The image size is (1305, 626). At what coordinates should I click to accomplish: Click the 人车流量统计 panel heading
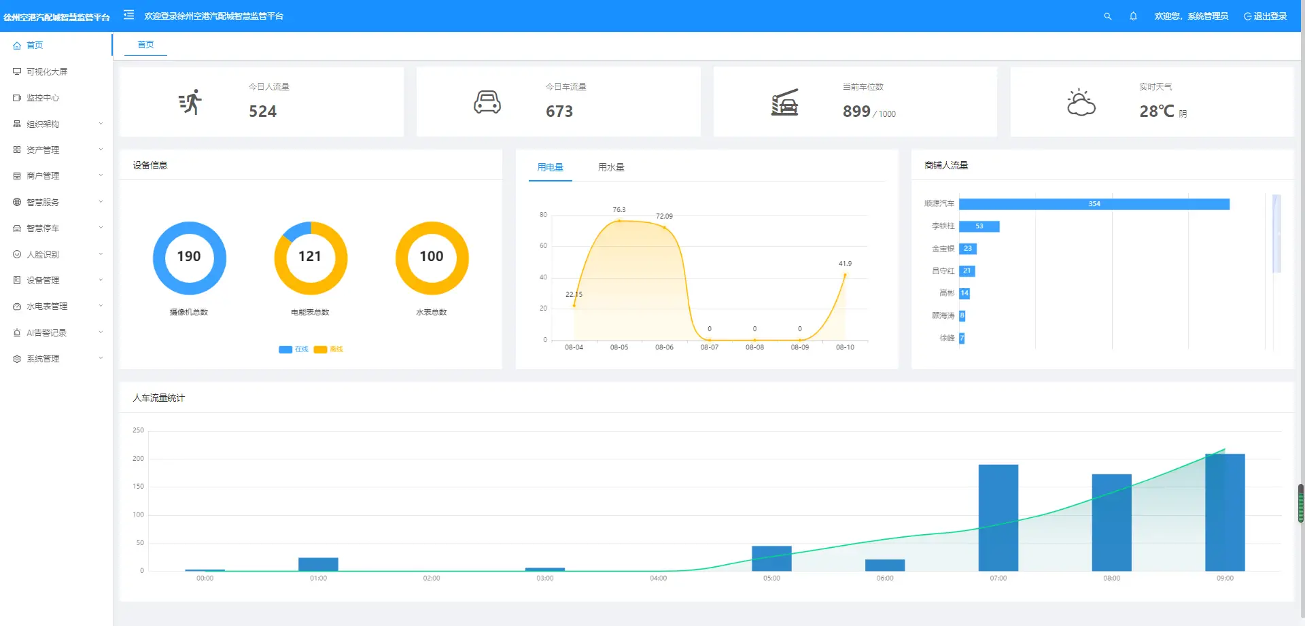[158, 398]
